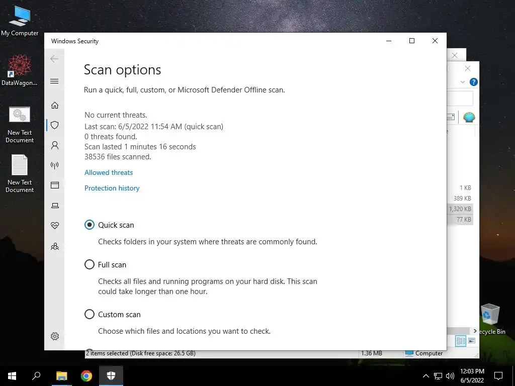Open Firewall & network protection icon
Screen dimensions: 515x386
(x=54, y=165)
